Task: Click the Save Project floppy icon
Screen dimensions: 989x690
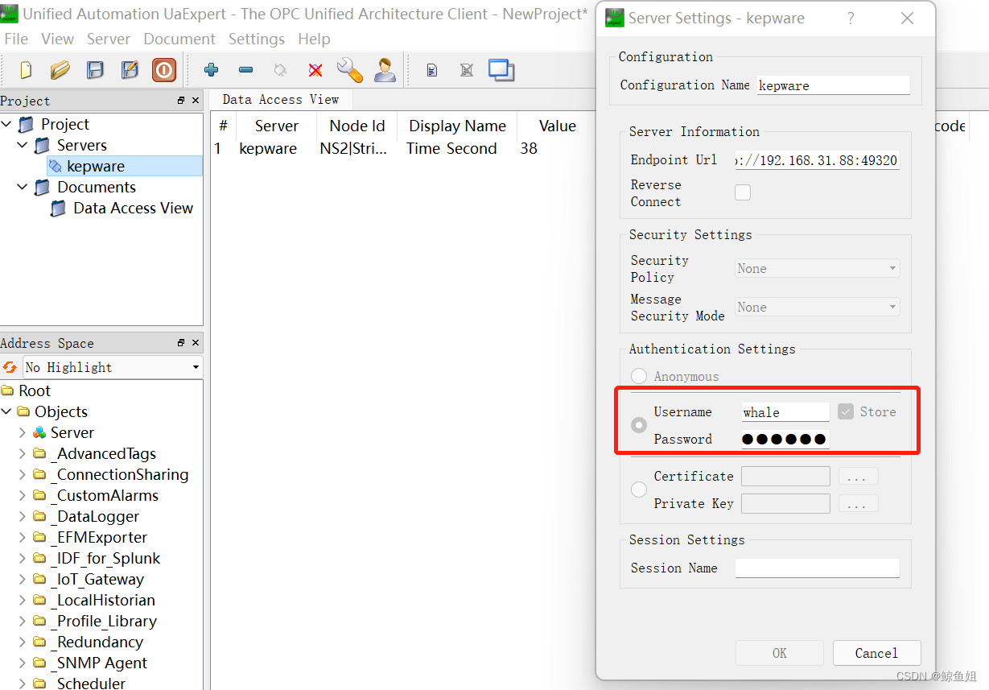Action: tap(95, 70)
